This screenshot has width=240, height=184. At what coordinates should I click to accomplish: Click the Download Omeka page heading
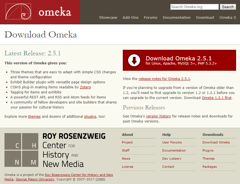pos(41,34)
